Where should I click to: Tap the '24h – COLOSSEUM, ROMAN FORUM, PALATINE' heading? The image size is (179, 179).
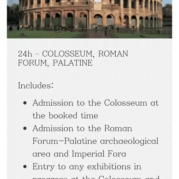point(73,58)
